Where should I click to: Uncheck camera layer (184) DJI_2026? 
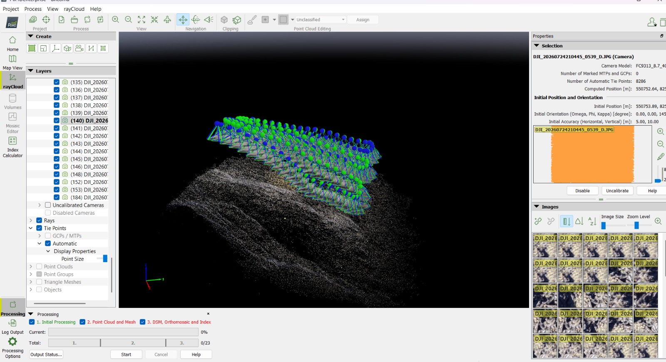[57, 197]
